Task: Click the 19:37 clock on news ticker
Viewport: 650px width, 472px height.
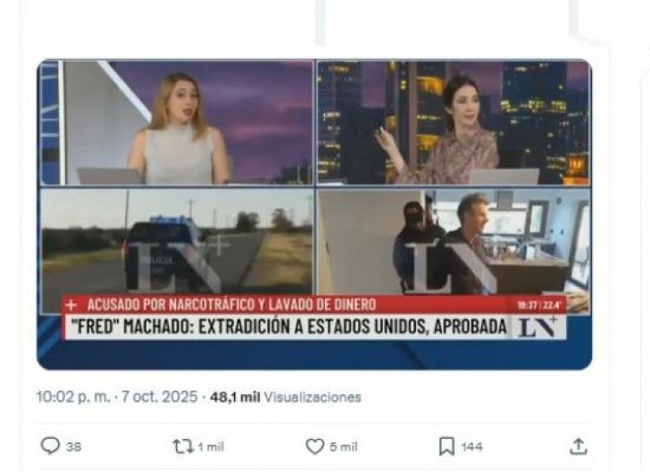Action: coord(527,306)
